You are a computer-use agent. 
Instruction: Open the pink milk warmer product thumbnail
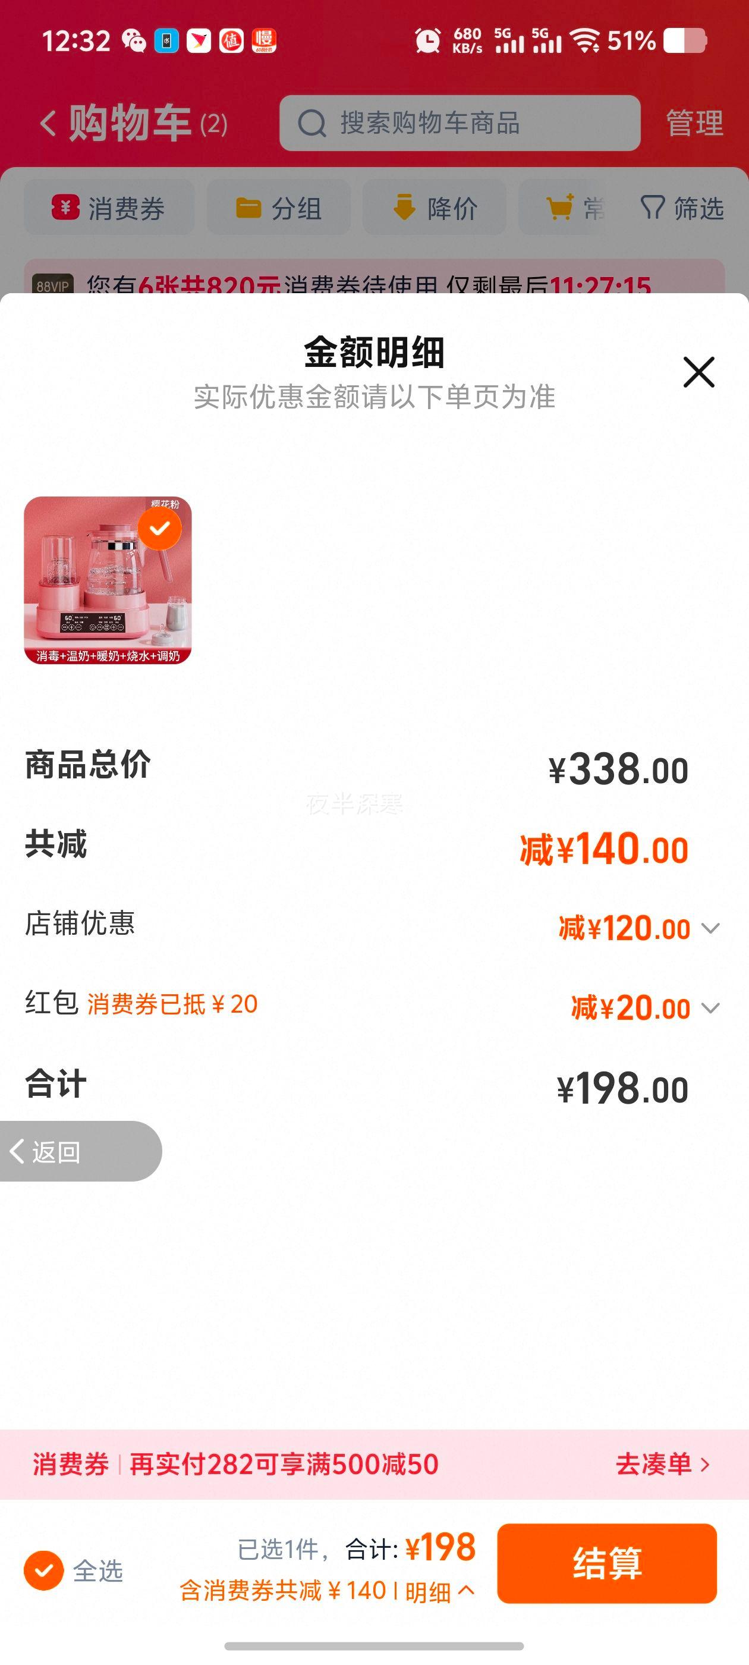(x=108, y=580)
